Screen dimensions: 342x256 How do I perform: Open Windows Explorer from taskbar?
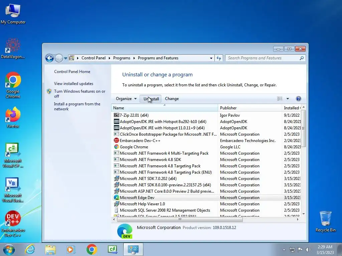[50, 249]
